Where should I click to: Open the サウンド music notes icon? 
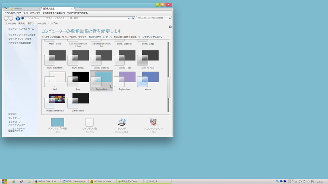point(121,122)
